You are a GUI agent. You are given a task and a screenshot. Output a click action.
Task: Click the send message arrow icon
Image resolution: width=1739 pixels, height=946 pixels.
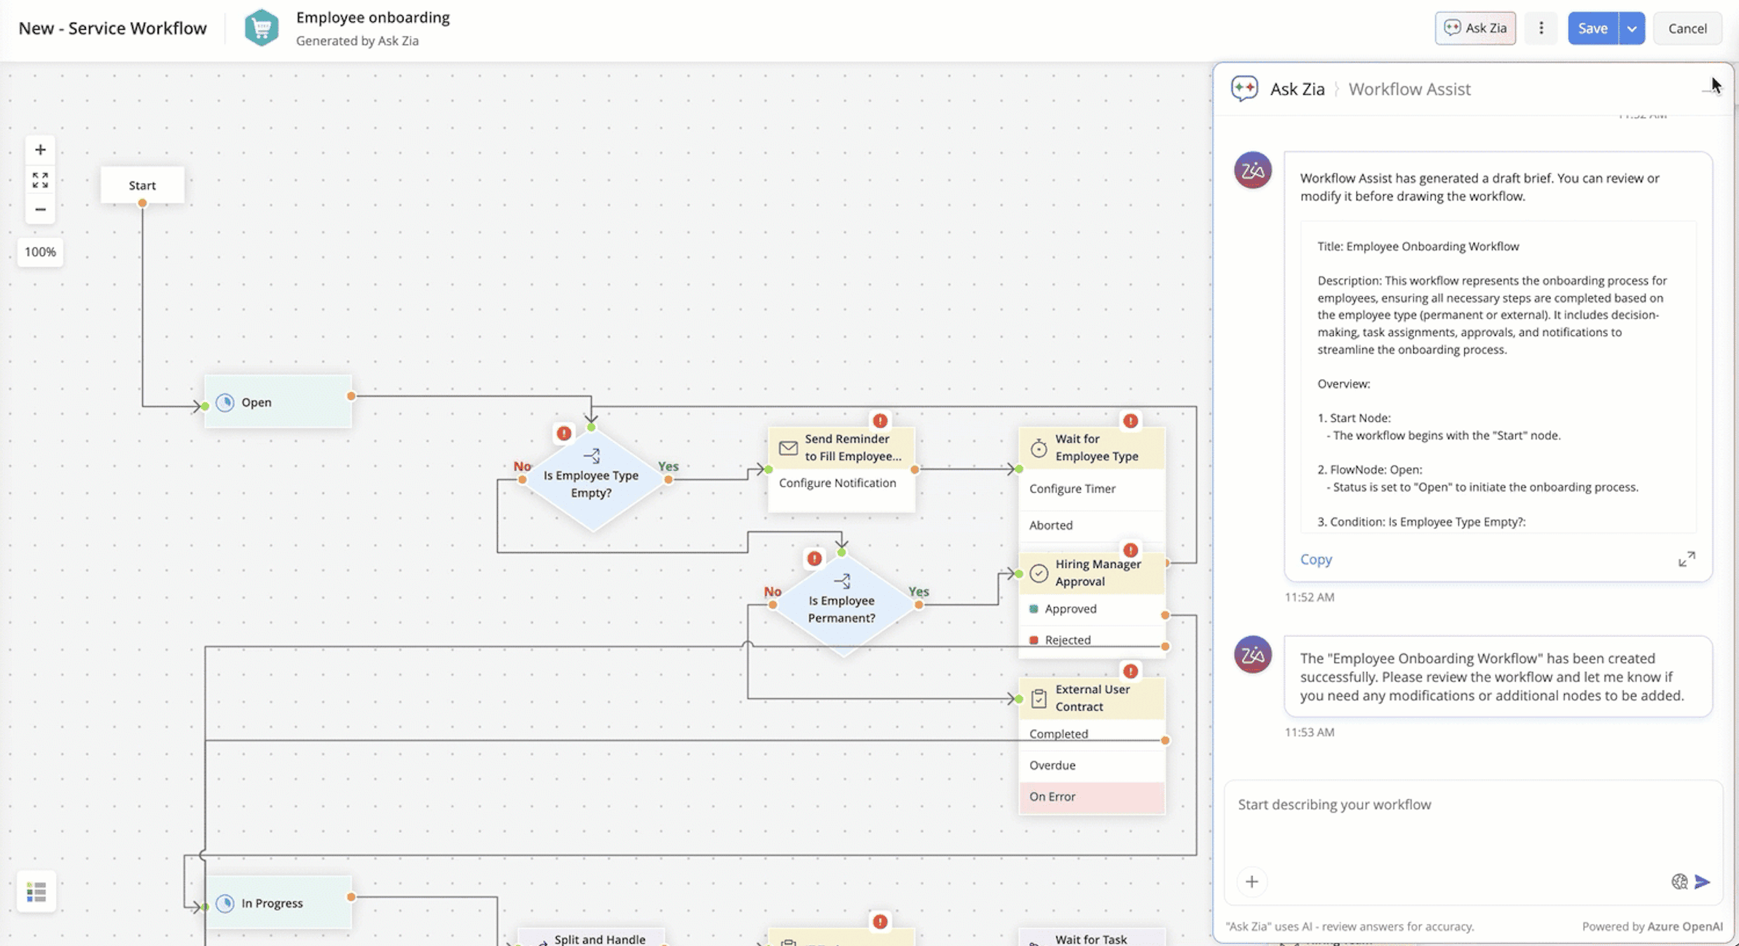pos(1702,881)
